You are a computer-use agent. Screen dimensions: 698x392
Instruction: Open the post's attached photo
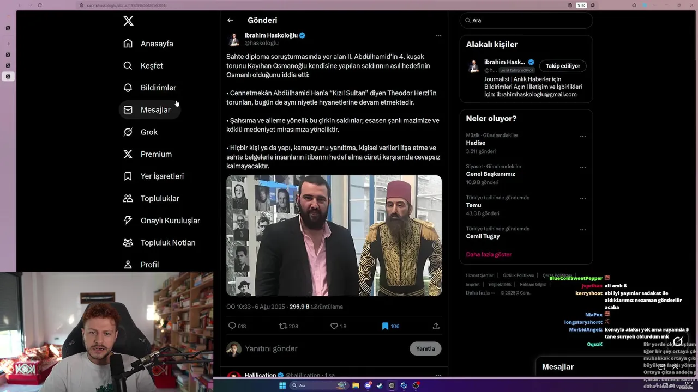[x=334, y=236]
